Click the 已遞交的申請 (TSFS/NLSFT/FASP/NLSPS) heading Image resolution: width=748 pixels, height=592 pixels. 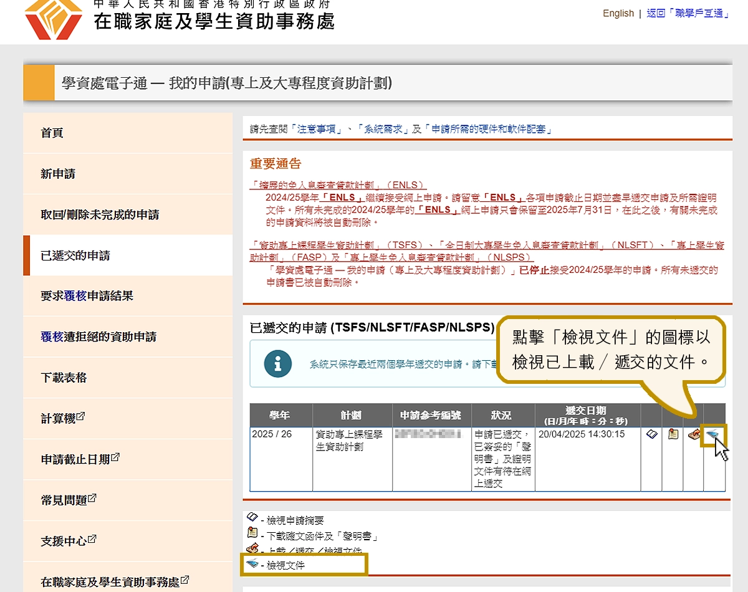[x=372, y=328]
